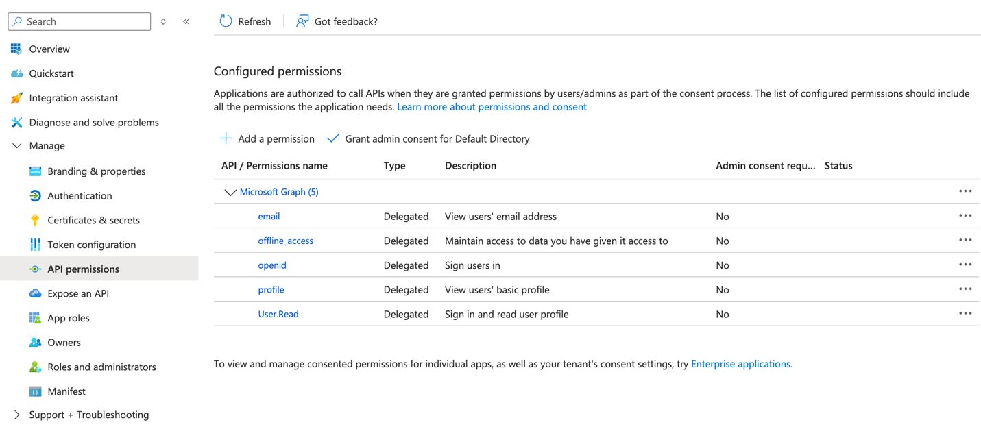
Task: Click the Token configuration icon
Action: pos(35,245)
